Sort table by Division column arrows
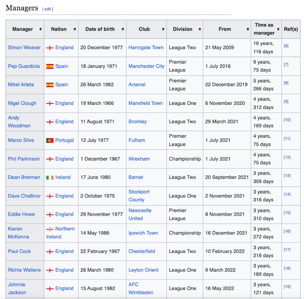The height and width of the screenshot is (299, 304). coord(200,29)
